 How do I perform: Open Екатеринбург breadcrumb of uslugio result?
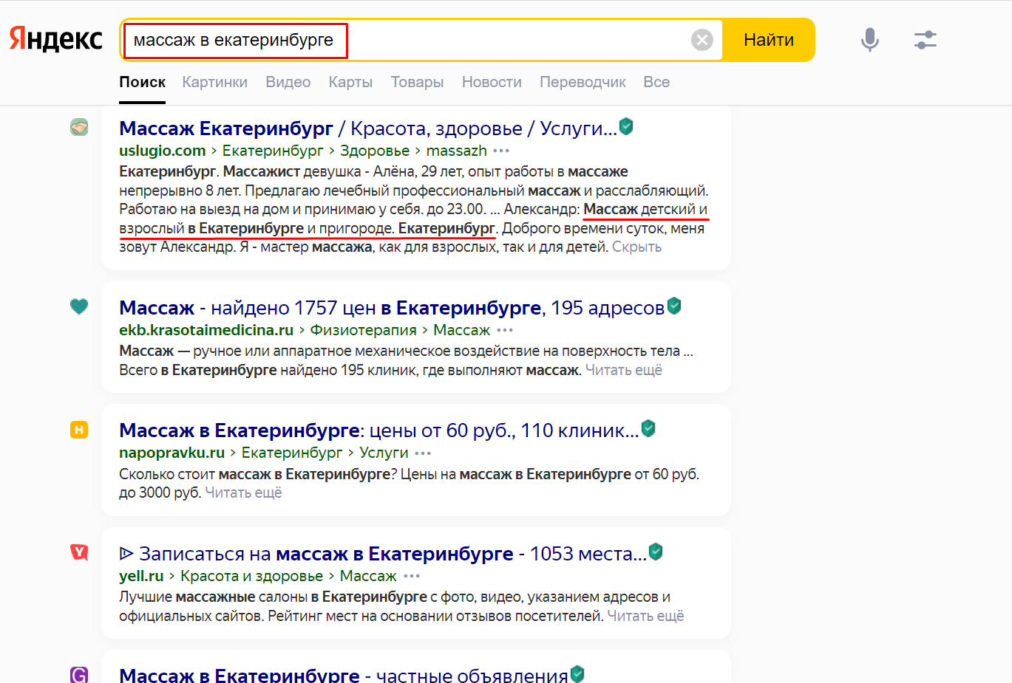tap(273, 151)
